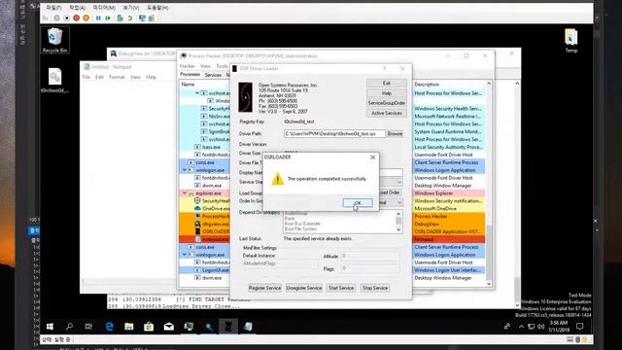Click OK in the OSRLOADER dialog
This screenshot has height=350, width=622.
358,203
